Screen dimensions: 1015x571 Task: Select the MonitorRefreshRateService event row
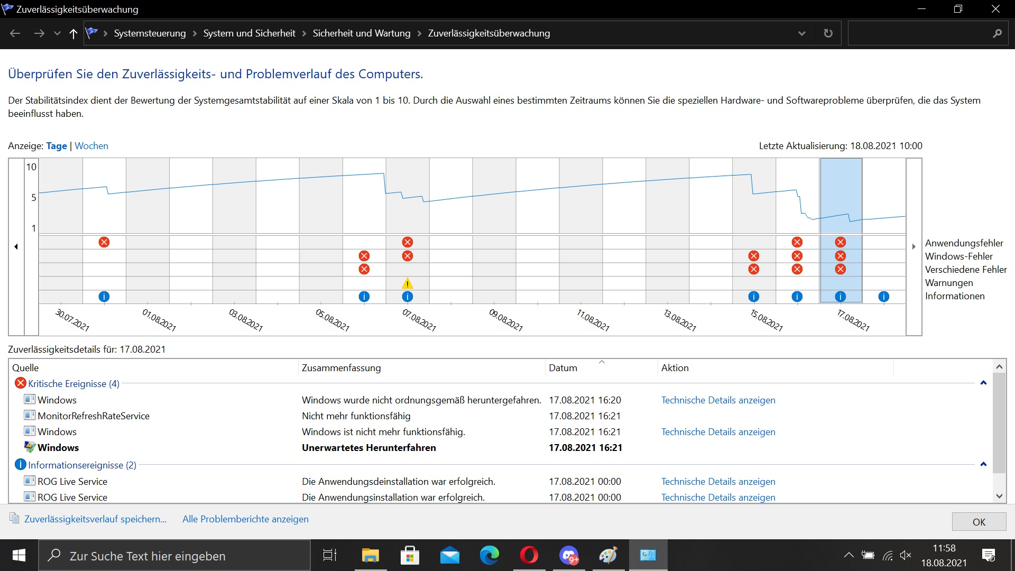tap(94, 416)
